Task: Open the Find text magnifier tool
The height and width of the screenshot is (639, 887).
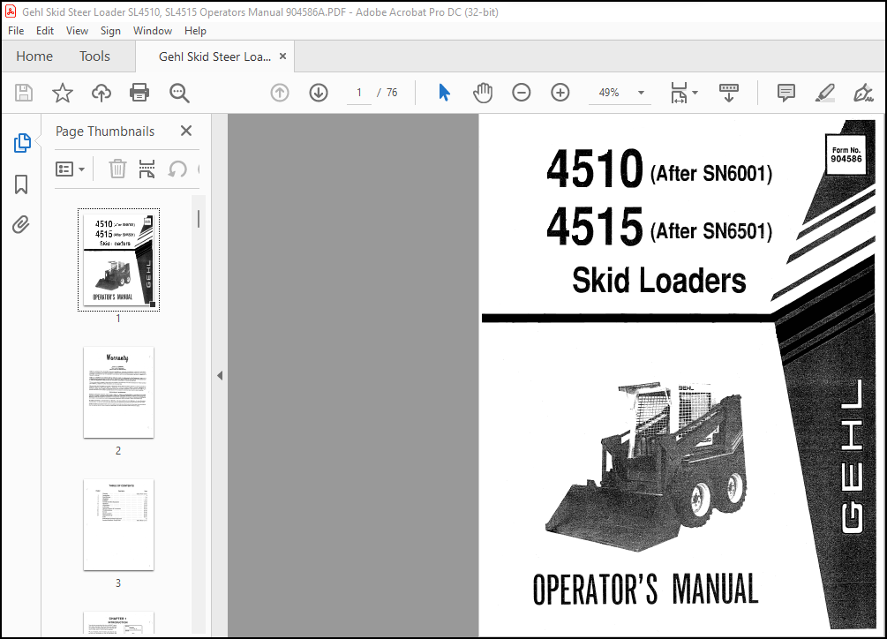Action: [179, 93]
